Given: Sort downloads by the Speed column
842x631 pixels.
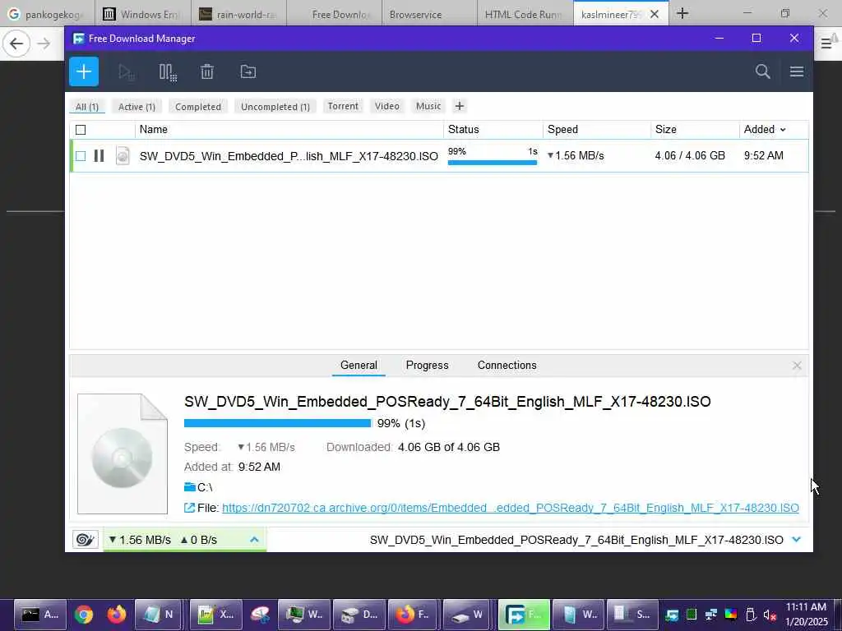Looking at the screenshot, I should (562, 129).
